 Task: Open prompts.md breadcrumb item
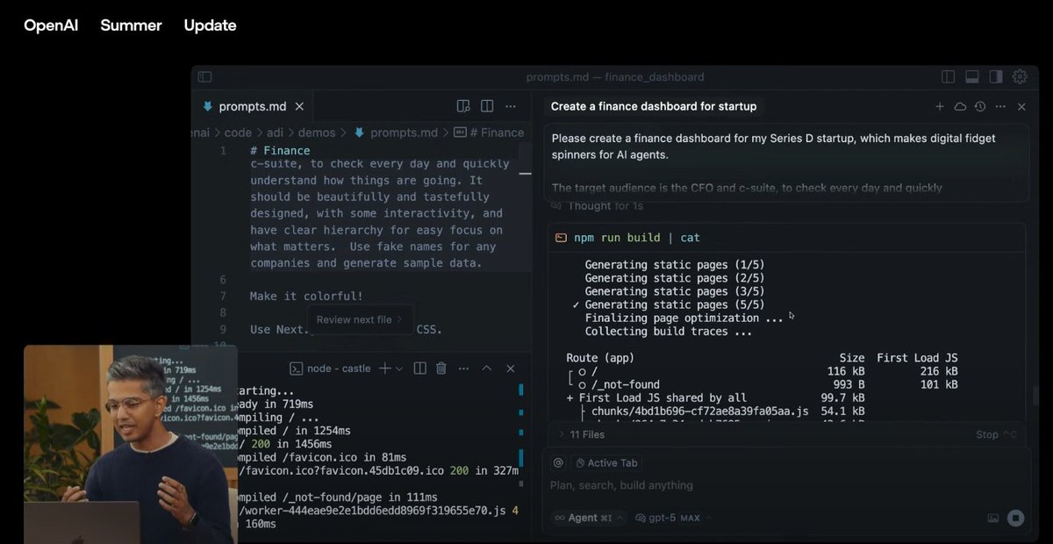pyautogui.click(x=396, y=132)
